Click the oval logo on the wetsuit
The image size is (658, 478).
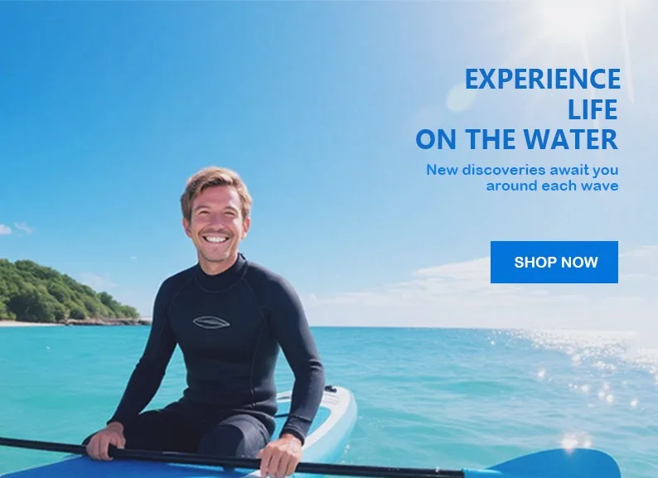(211, 322)
